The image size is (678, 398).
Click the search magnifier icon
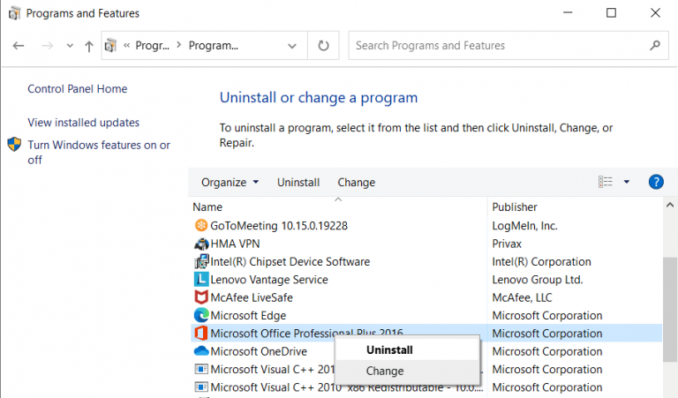point(654,46)
